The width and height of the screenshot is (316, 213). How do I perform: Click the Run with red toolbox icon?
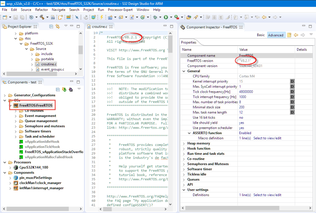coord(177,17)
